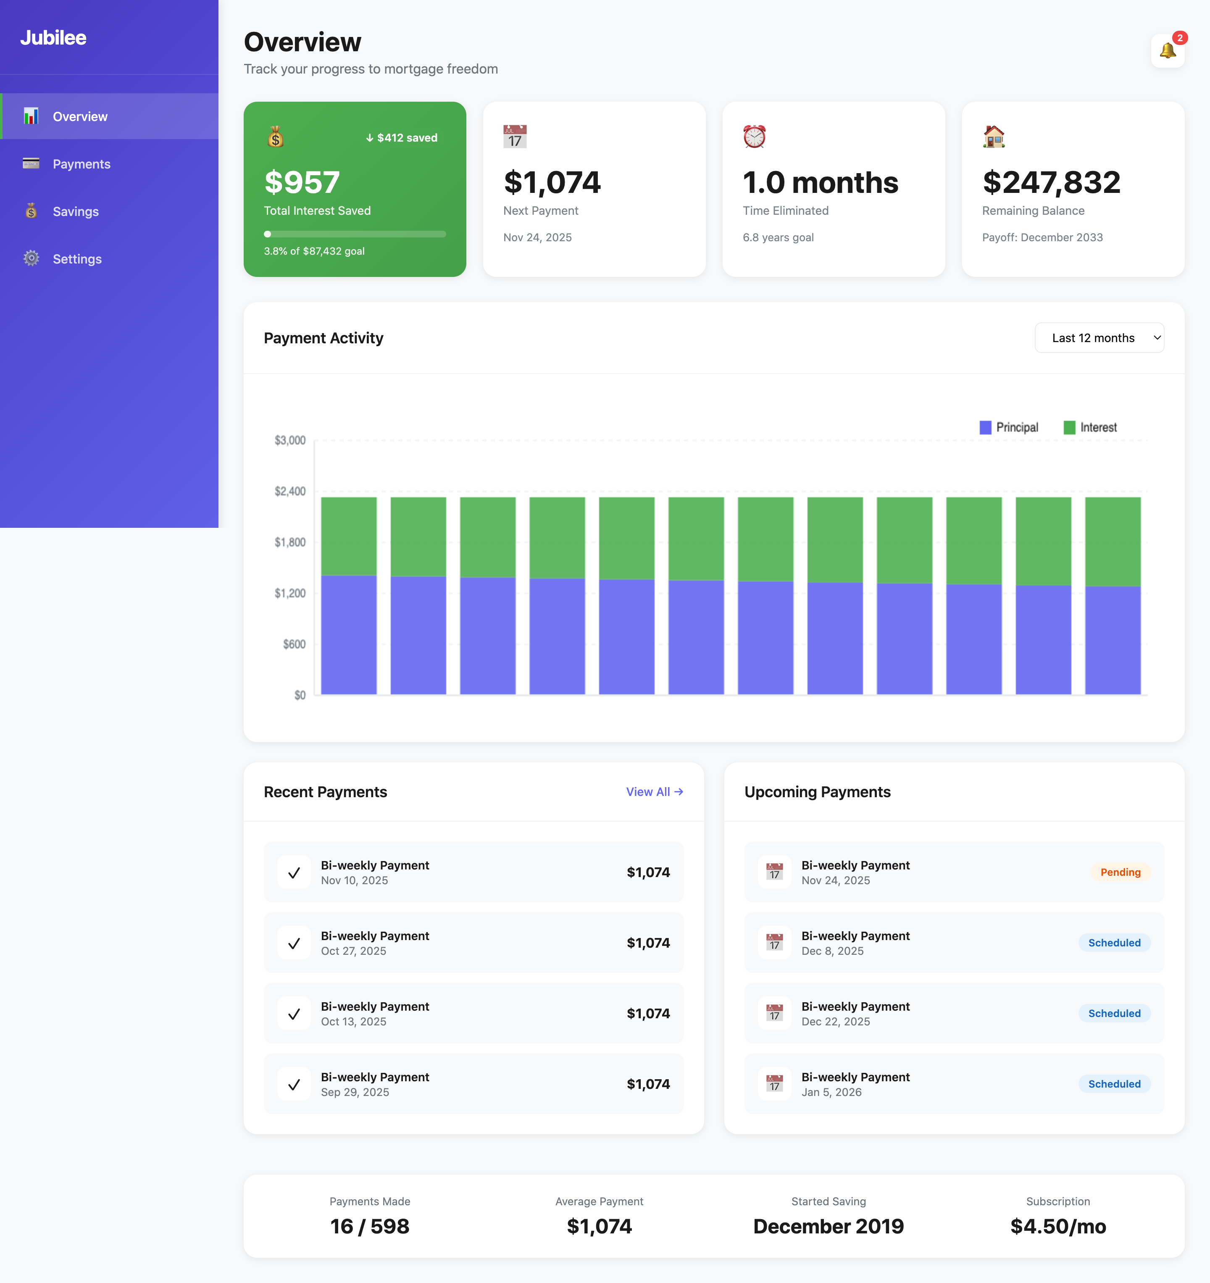Click the Savings money icon in sidebar
The width and height of the screenshot is (1210, 1283).
(30, 211)
